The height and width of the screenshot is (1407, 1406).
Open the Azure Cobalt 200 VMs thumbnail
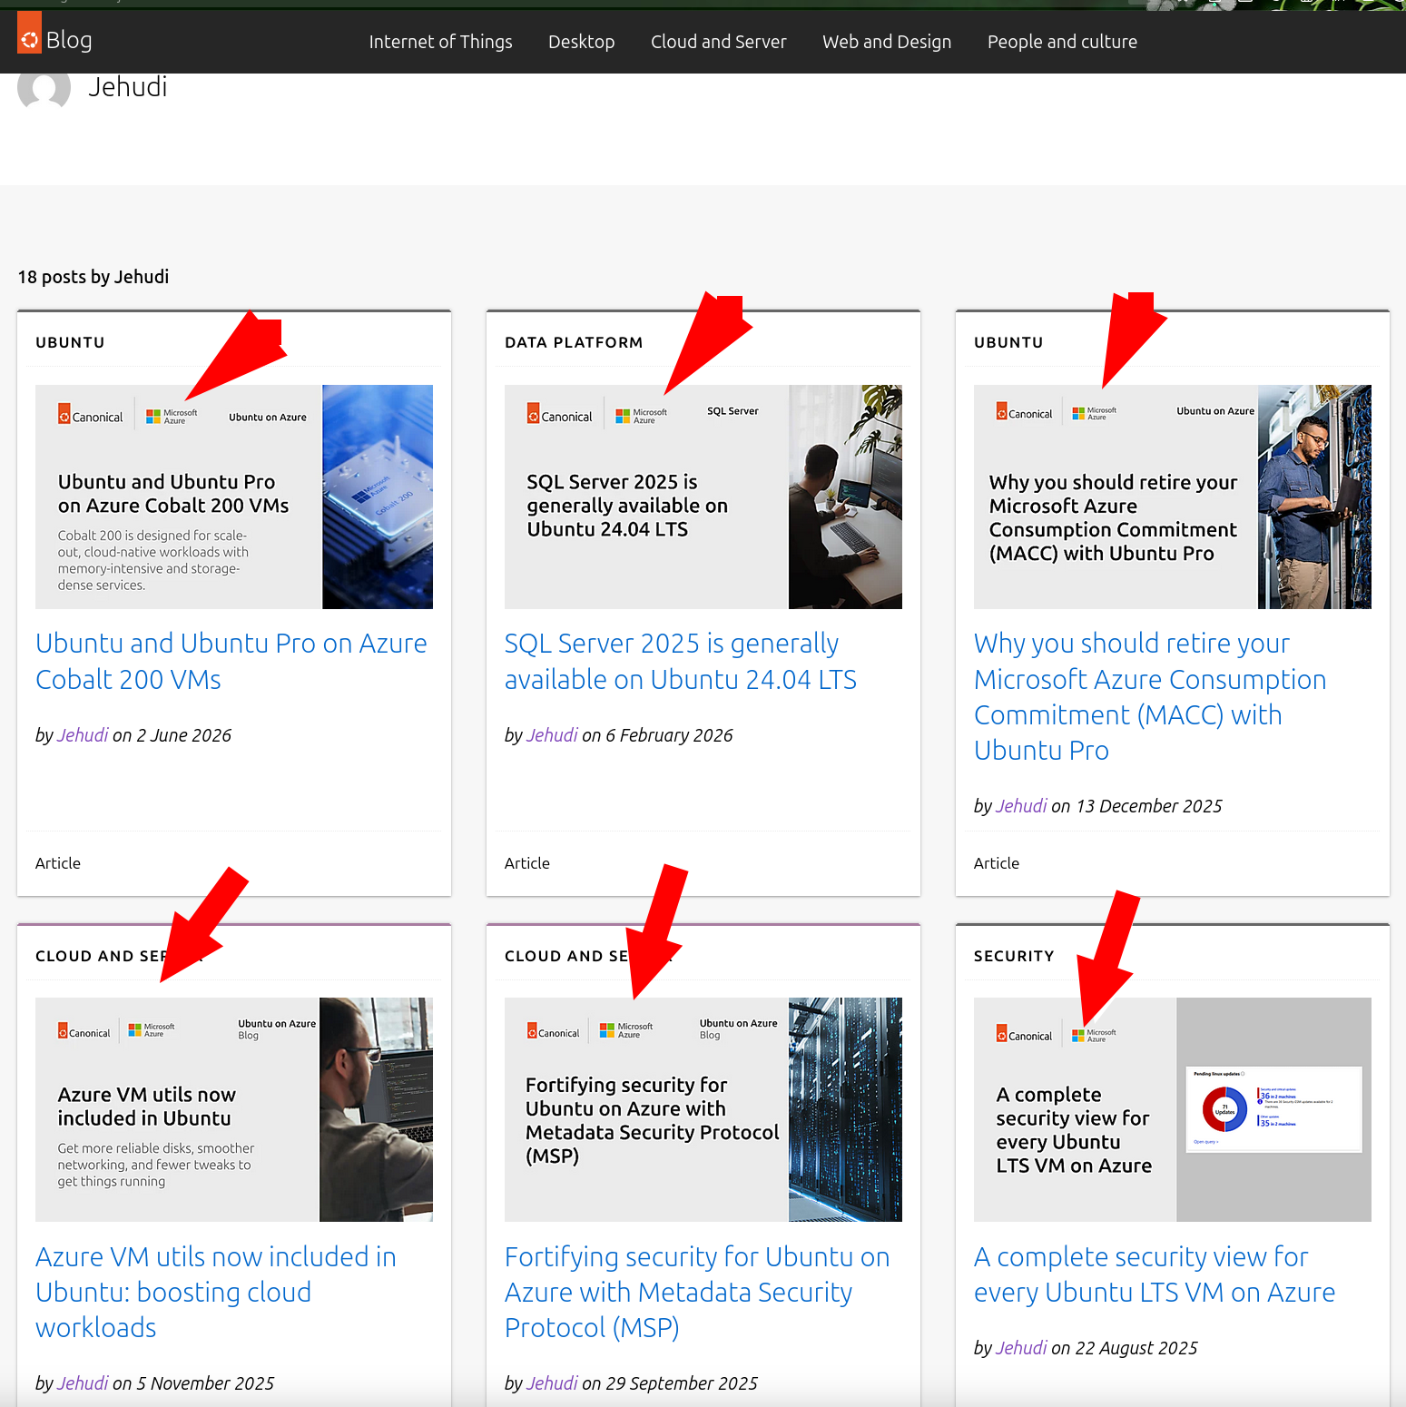pos(234,497)
